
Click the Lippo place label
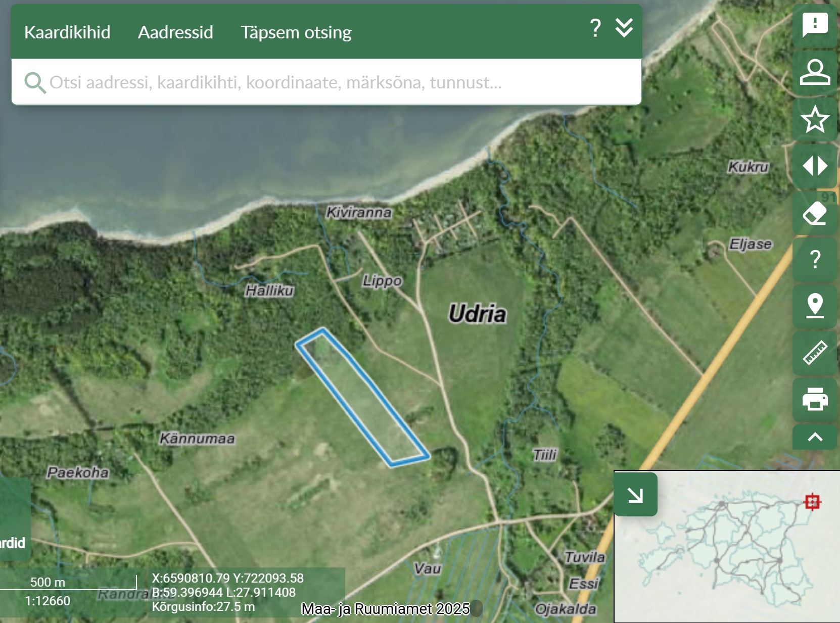click(382, 281)
